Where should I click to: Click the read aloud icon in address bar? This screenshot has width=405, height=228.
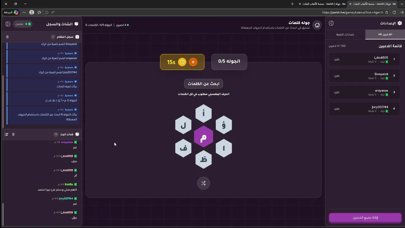53,12
